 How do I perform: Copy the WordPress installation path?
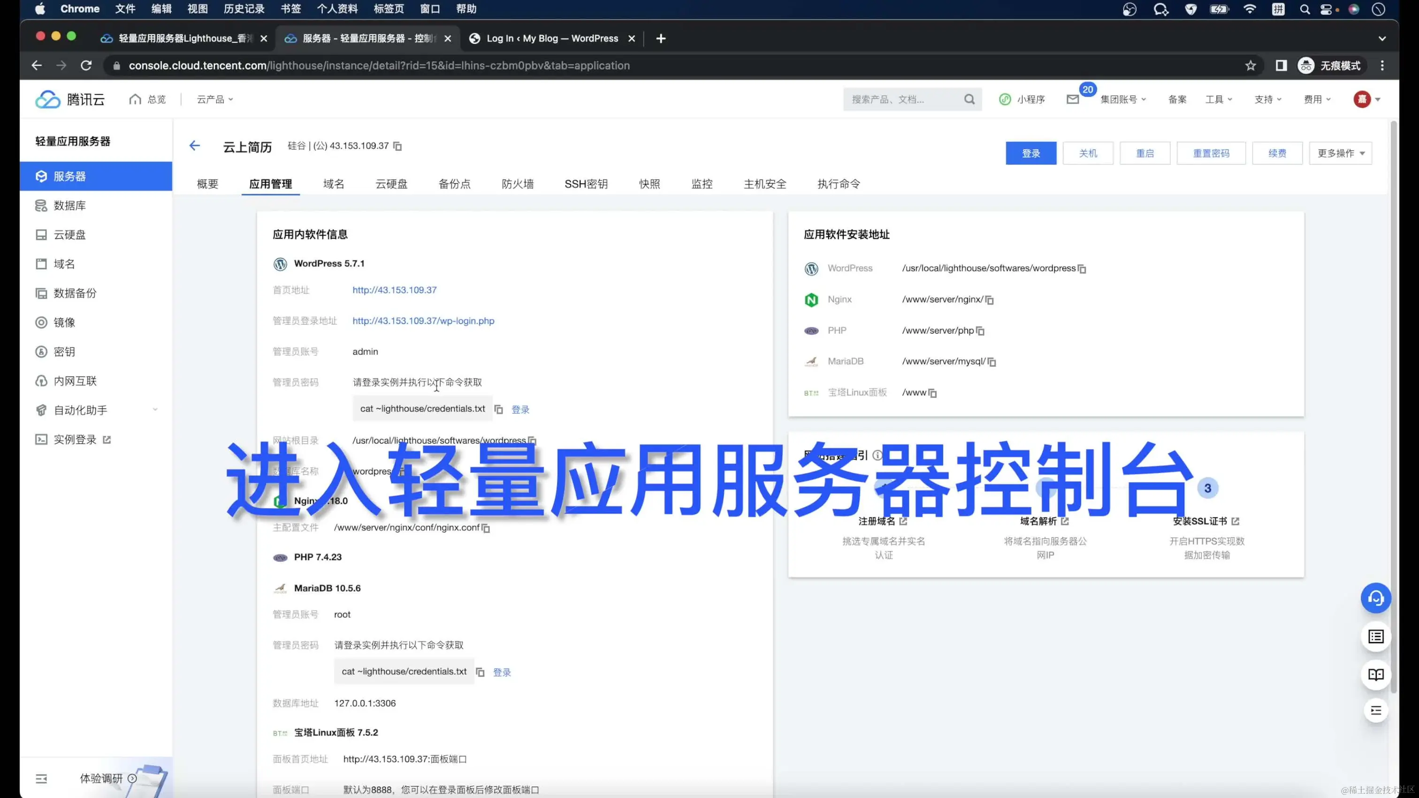coord(1083,269)
